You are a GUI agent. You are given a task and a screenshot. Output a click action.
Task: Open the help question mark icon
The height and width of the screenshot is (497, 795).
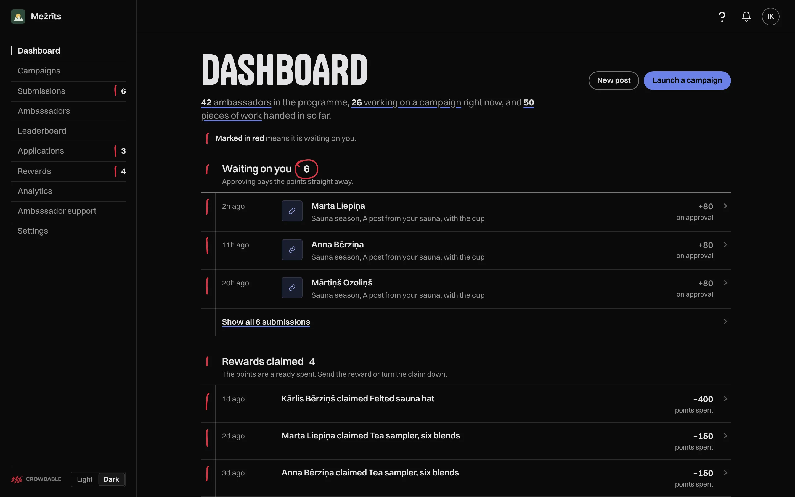[x=722, y=17]
